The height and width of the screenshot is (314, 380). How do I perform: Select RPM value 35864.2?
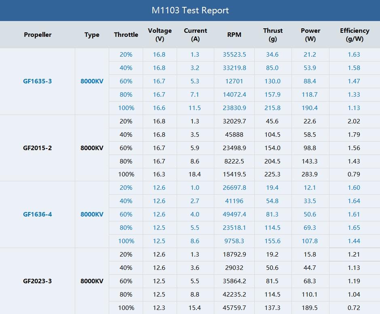[x=234, y=281]
